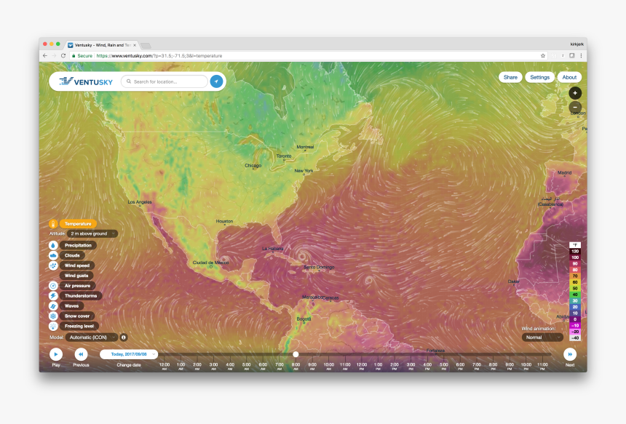
Task: Select the Temperature layer
Action: (78, 224)
